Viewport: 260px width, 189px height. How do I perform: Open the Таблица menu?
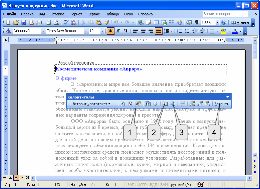pyautogui.click(x=112, y=14)
